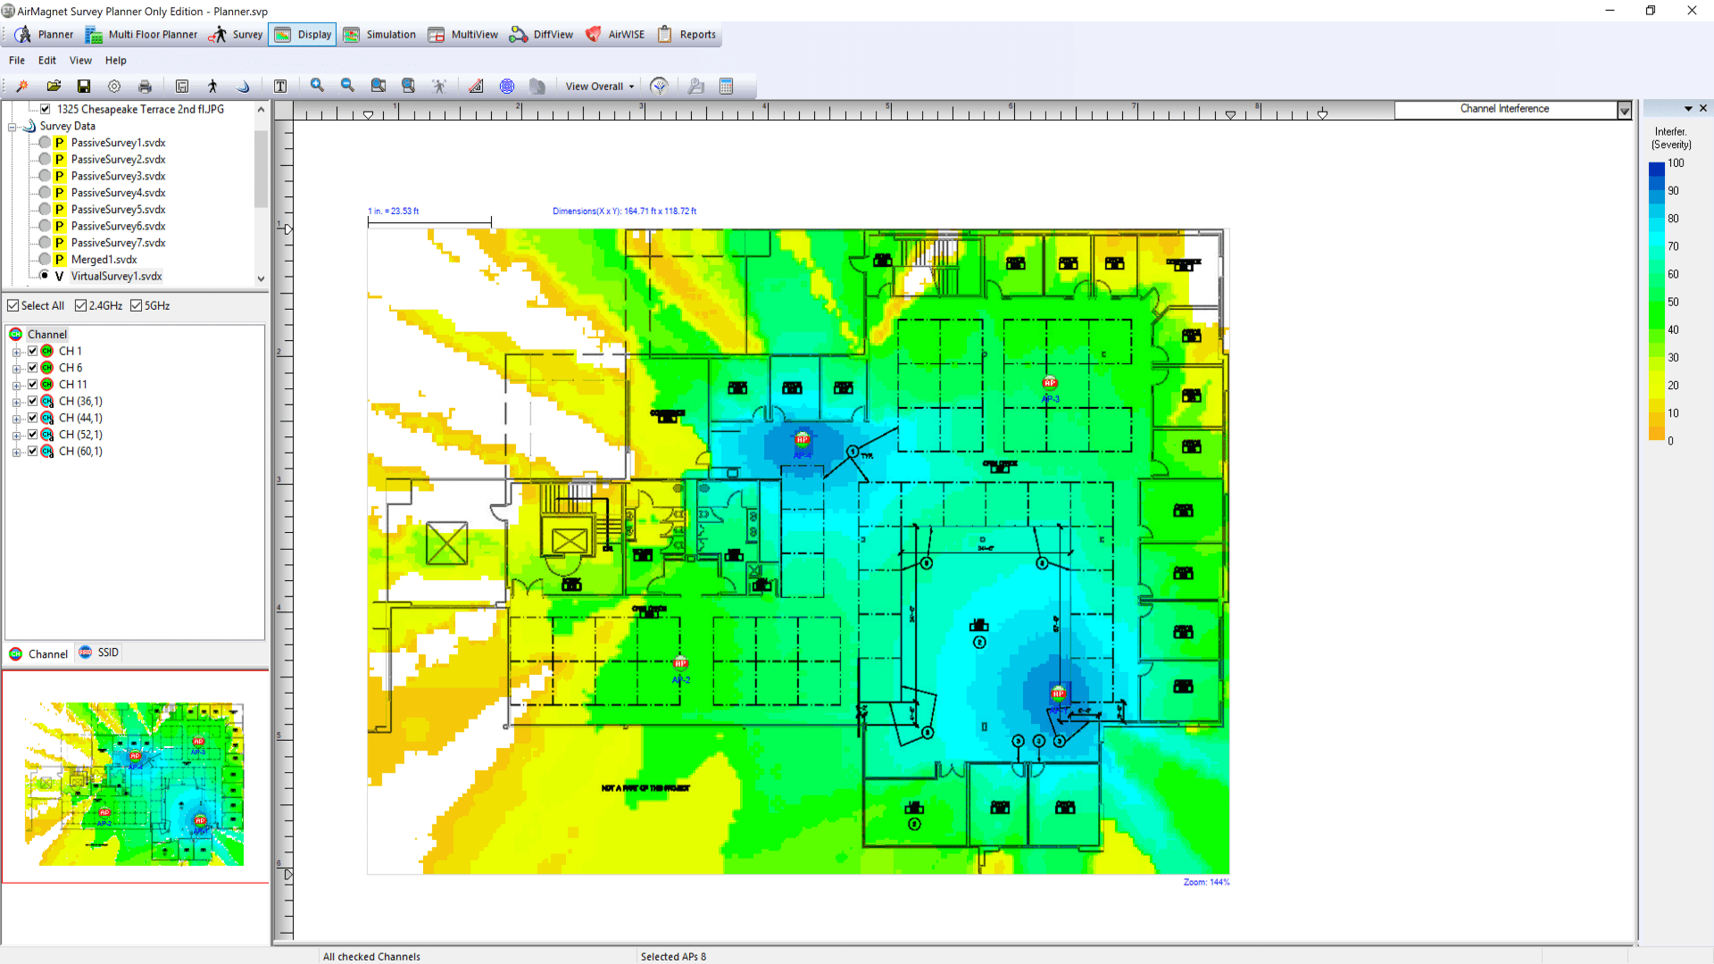Switch to MultiView mode
Screen dimensions: 1714x964
(462, 34)
